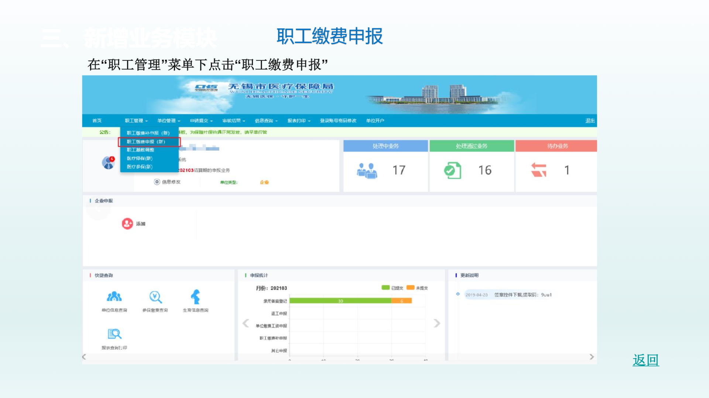Screen dimensions: 709x398
Task: Select 职工缴费申报（新） menu entry
Action: pos(146,142)
